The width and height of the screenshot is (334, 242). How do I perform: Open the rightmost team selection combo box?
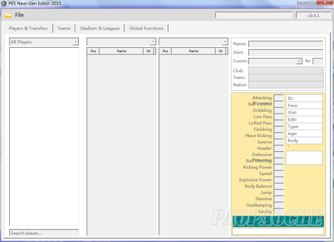click(193, 42)
